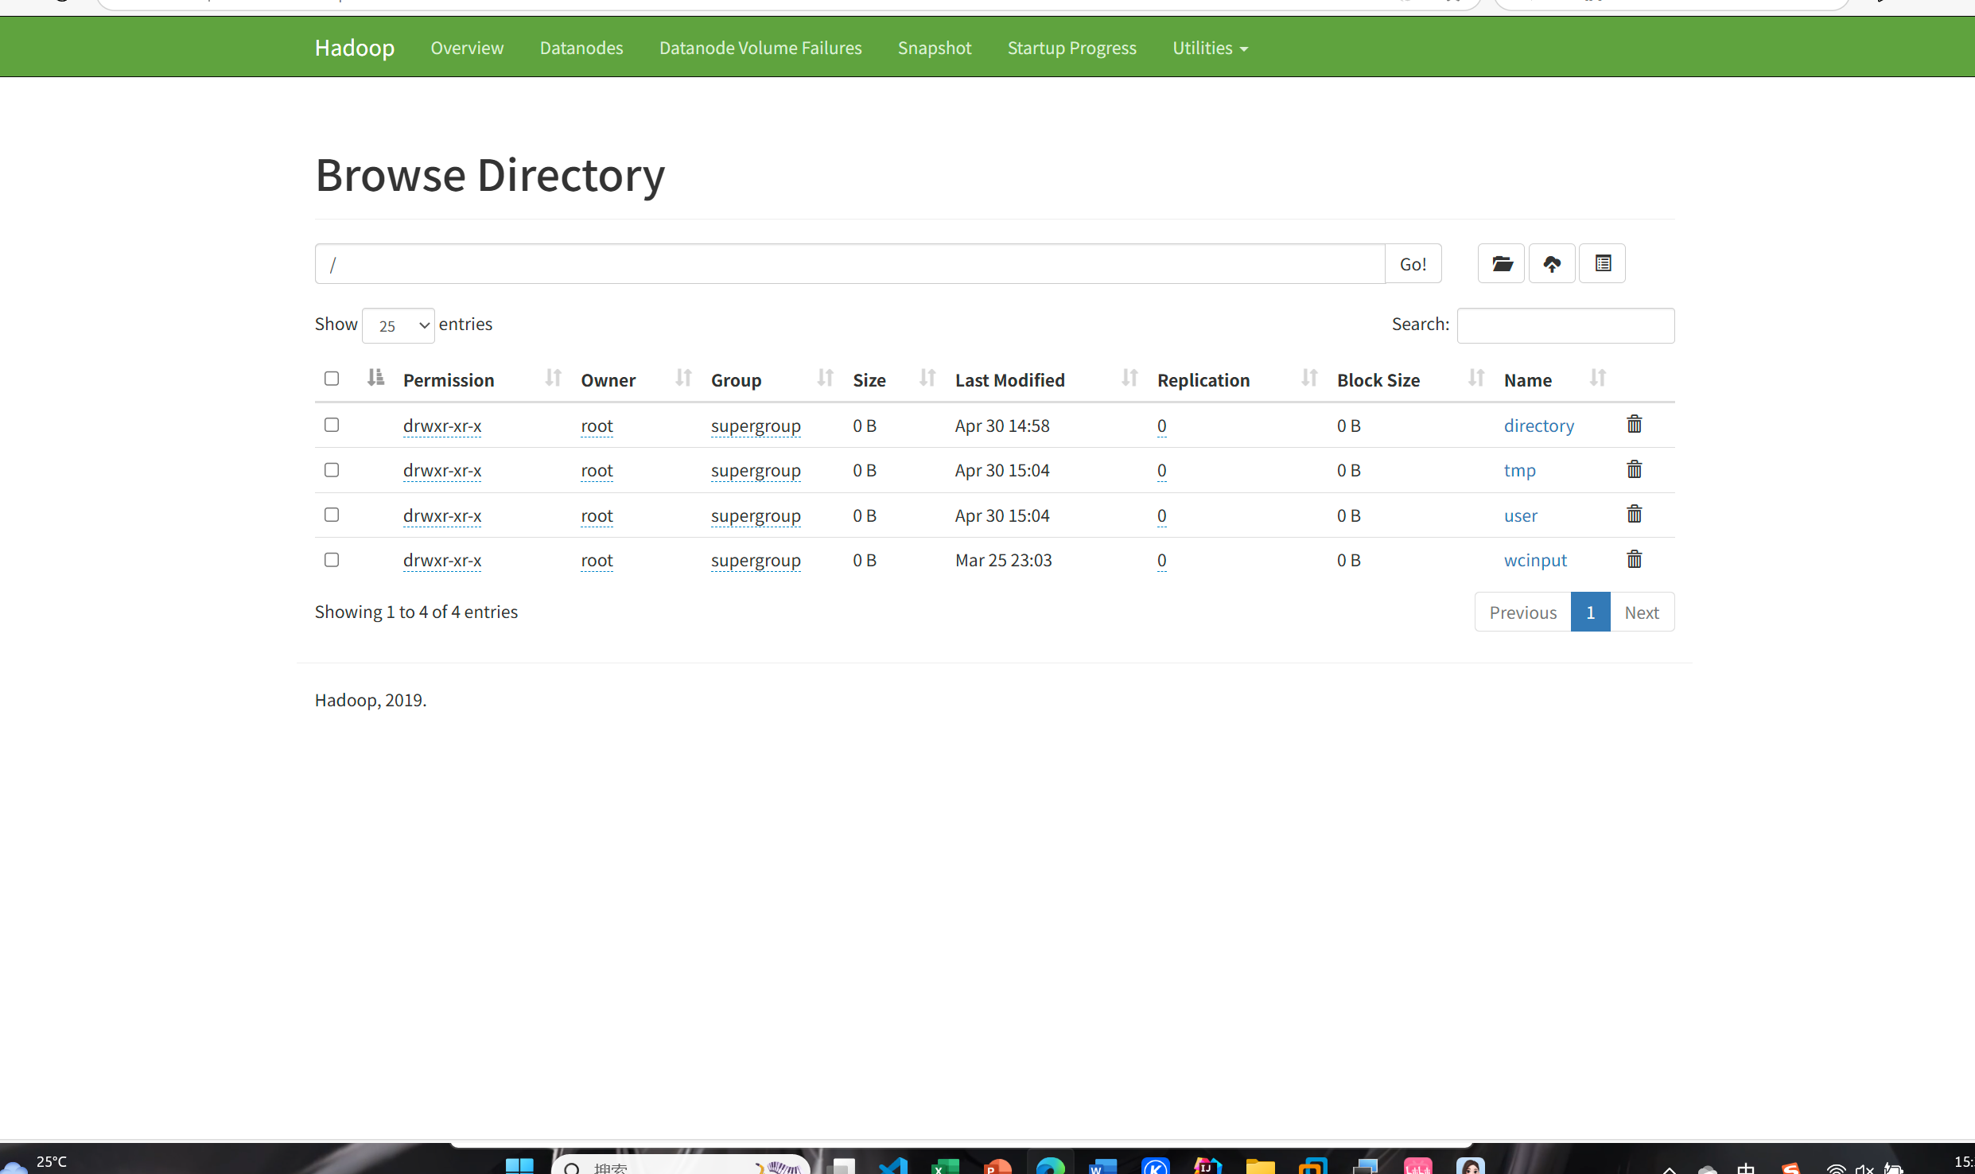The image size is (1975, 1174).
Task: Click trash icon for tmp row
Action: coord(1634,470)
